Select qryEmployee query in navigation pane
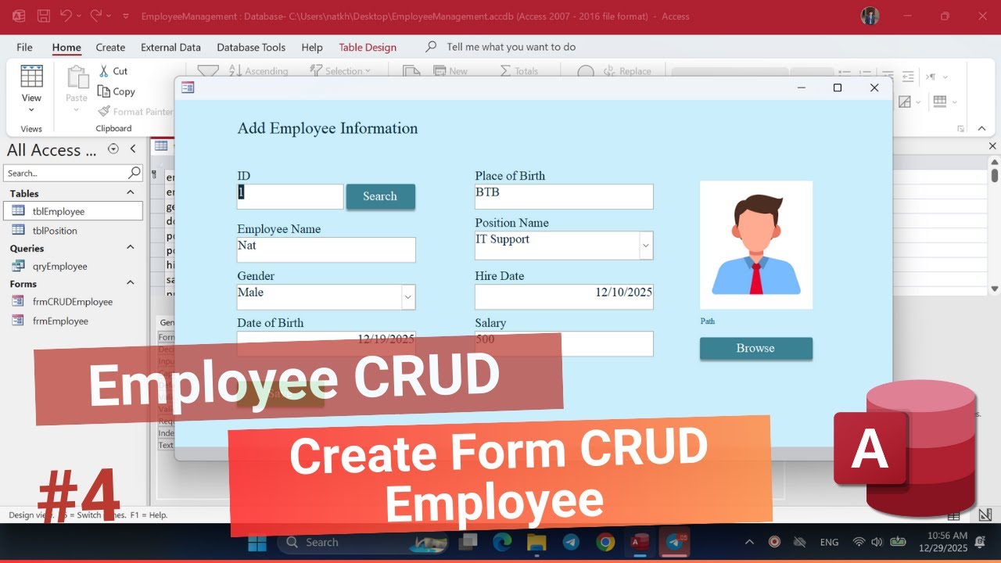 (x=74, y=266)
